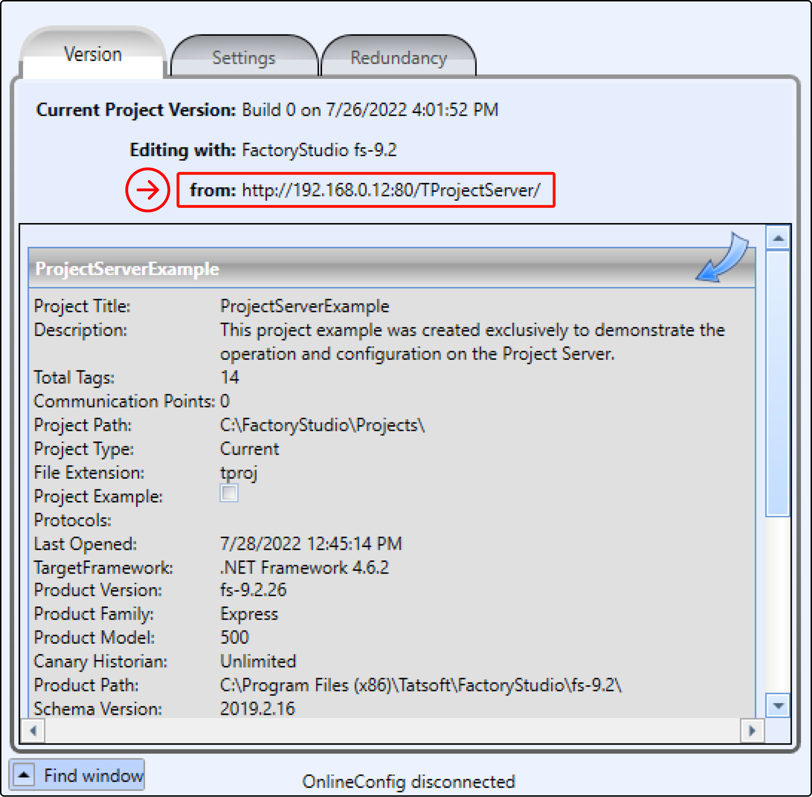Open the Settings tab
This screenshot has height=797, width=812.
point(244,56)
